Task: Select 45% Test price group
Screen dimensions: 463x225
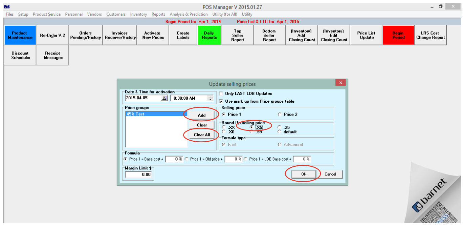Action: pos(156,114)
